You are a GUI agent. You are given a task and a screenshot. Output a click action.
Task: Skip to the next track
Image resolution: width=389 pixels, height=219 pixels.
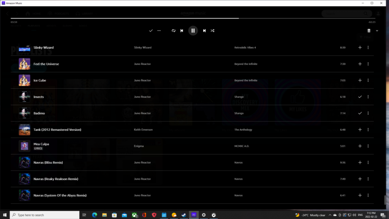204,30
